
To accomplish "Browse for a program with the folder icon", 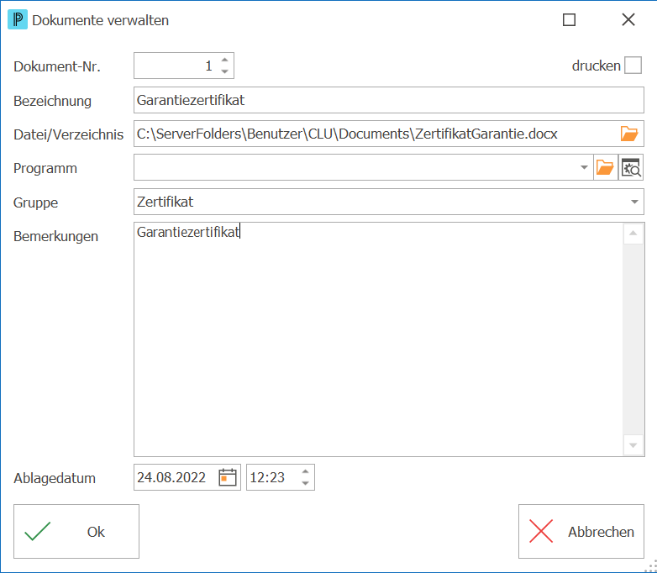I will (x=605, y=168).
